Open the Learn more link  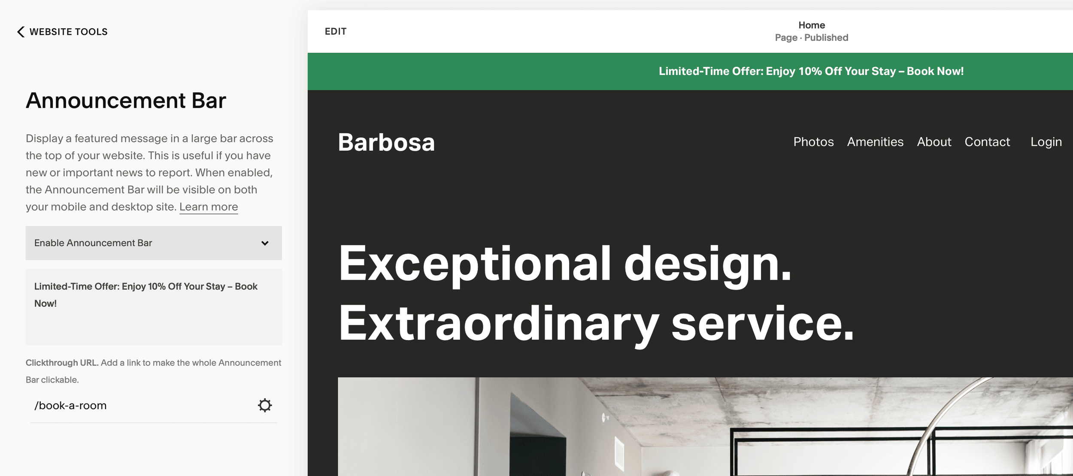(x=209, y=207)
